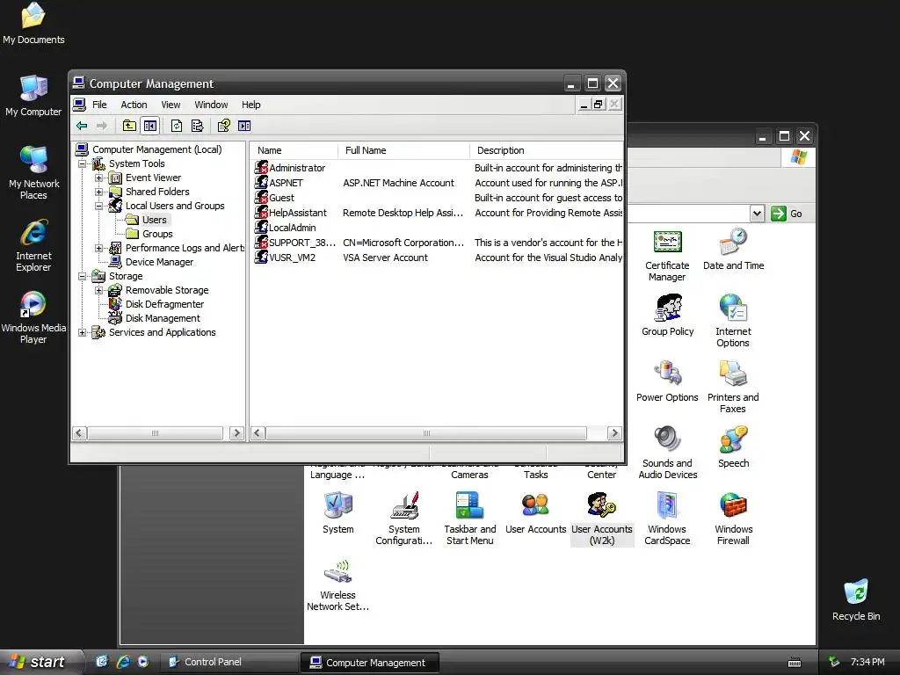Open Printers and Faxes in Control Panel
The width and height of the screenshot is (900, 675).
[x=733, y=387]
